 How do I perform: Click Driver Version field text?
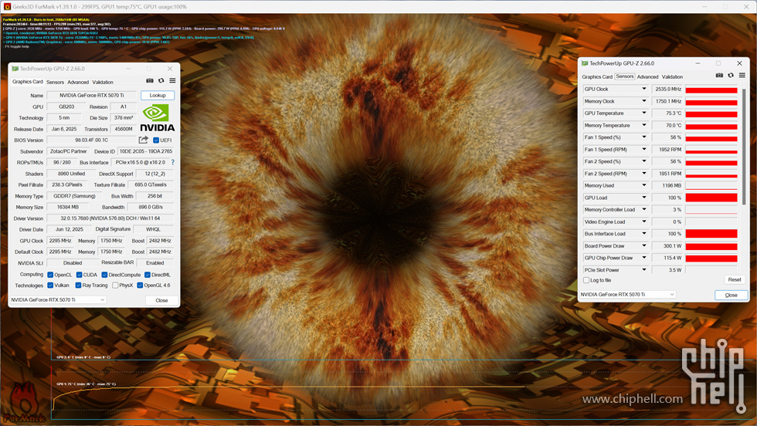pos(110,218)
